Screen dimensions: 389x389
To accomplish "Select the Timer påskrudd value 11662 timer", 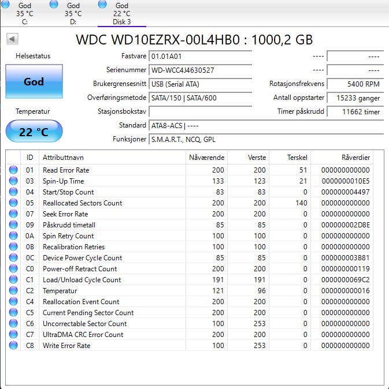I will pos(355,111).
